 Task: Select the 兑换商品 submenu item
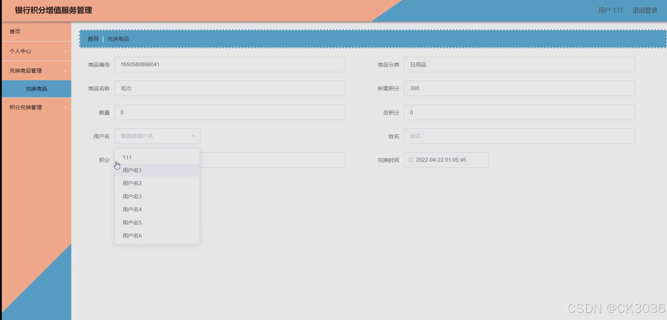pyautogui.click(x=36, y=89)
